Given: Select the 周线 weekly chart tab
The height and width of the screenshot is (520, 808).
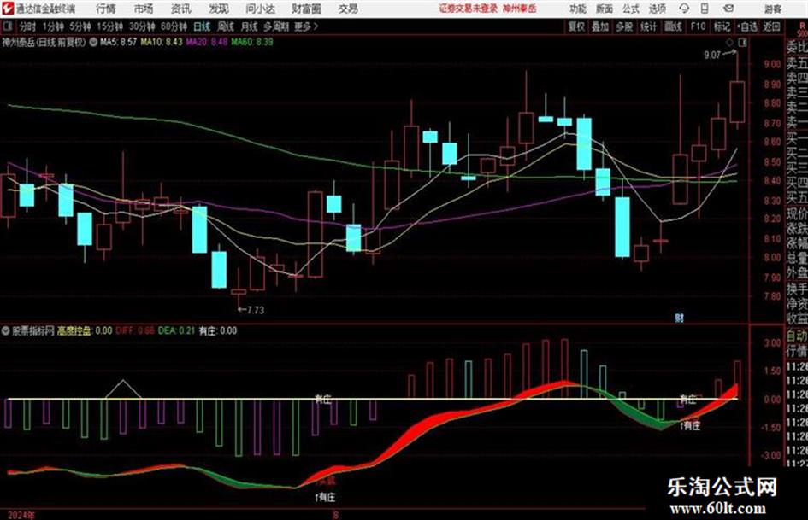Looking at the screenshot, I should [226, 26].
